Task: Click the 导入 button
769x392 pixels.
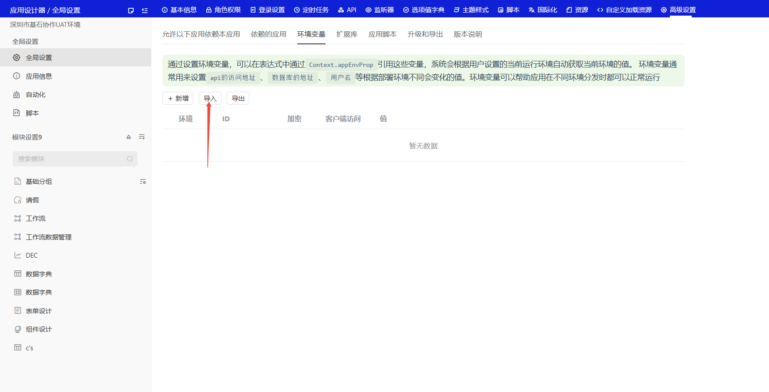Action: tap(210, 99)
